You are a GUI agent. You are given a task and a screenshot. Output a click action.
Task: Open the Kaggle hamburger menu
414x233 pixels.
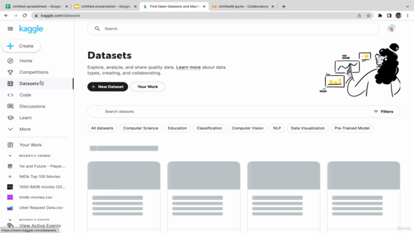10,28
